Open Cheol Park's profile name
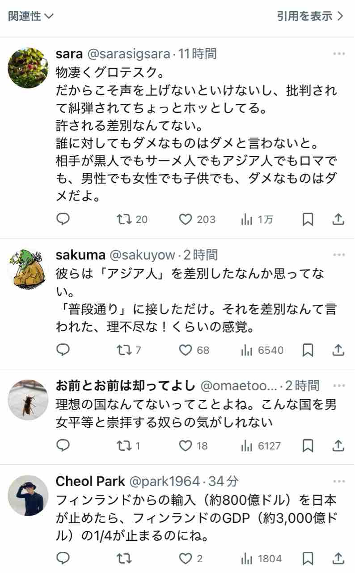355x573 pixels. (x=90, y=481)
